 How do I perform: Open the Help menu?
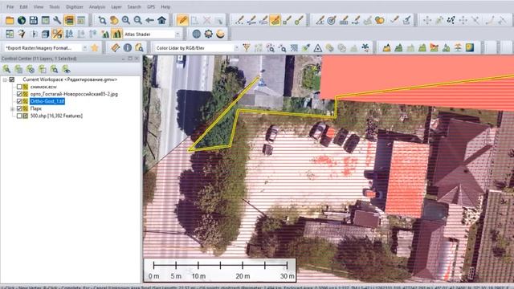[165, 6]
